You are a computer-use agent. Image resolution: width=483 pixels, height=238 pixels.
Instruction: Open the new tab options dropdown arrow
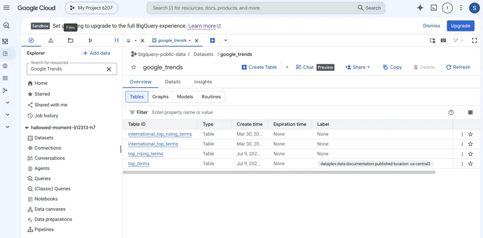coord(225,40)
